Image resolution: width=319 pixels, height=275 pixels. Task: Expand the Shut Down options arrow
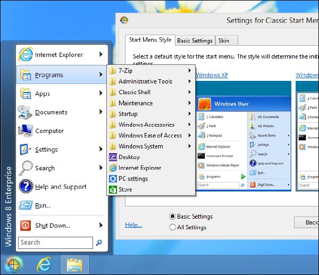pyautogui.click(x=100, y=225)
